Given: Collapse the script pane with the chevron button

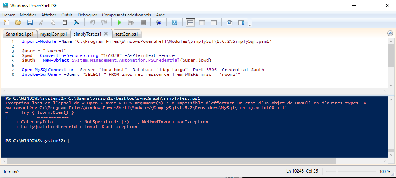Looking at the screenshot, I should click(x=390, y=34).
